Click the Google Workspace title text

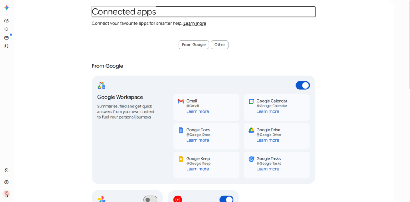pos(120,97)
